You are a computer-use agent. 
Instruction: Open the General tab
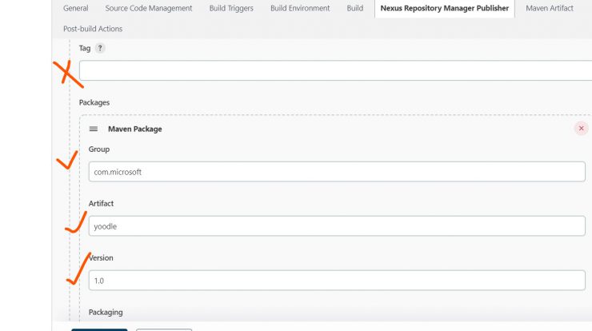75,8
